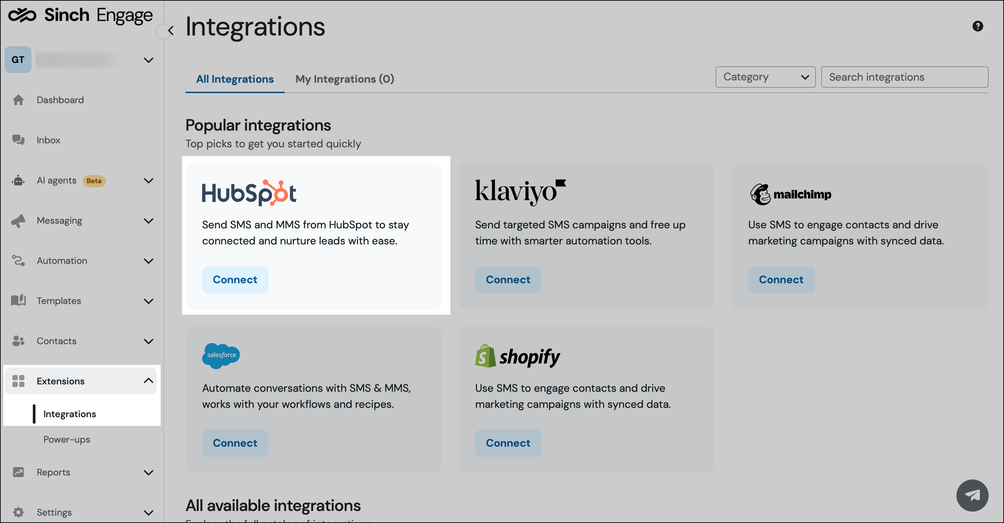Click the HubSpot logo
Screen dimensions: 1004x523
coord(249,193)
